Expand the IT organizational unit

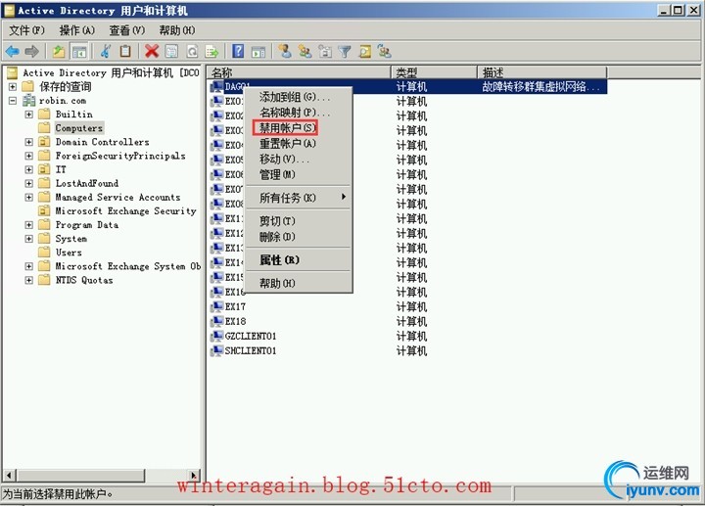(x=28, y=169)
